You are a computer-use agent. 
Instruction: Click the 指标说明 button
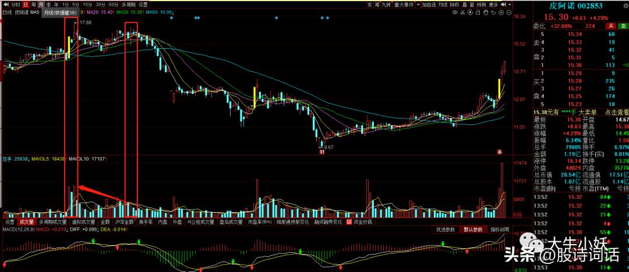(500, 230)
